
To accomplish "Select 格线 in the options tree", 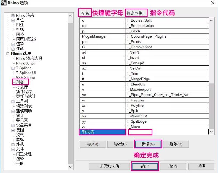I will (20, 29).
